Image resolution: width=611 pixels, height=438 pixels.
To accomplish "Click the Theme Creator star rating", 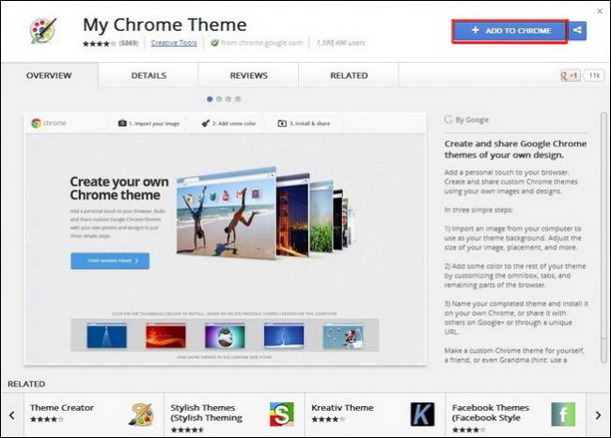I will point(47,419).
